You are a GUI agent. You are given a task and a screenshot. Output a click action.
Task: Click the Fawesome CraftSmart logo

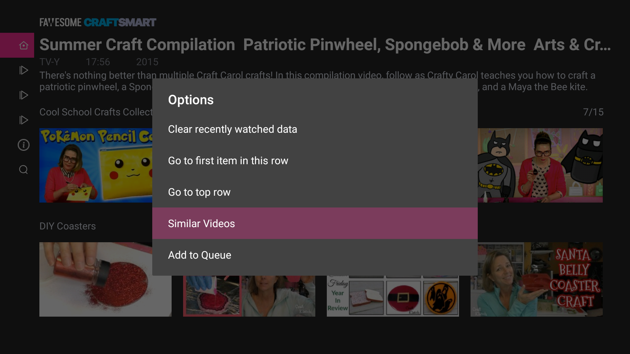98,22
